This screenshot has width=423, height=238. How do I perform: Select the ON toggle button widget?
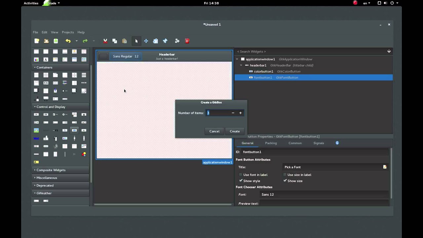46,114
